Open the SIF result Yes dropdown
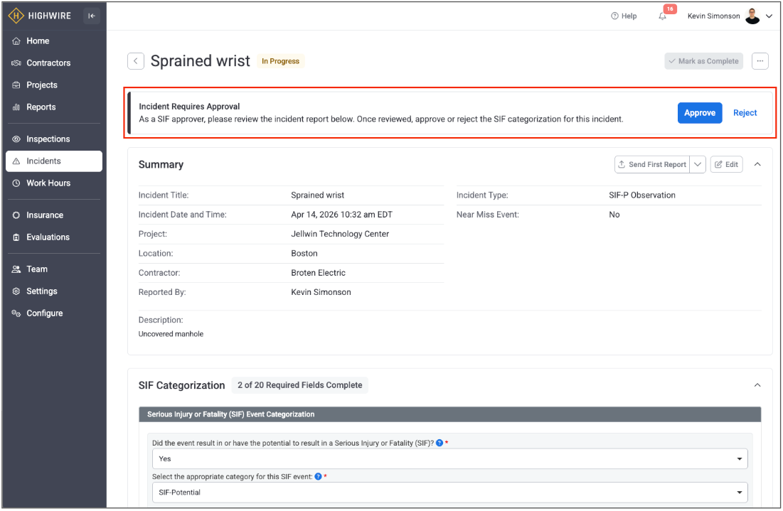The image size is (783, 511). click(x=449, y=459)
